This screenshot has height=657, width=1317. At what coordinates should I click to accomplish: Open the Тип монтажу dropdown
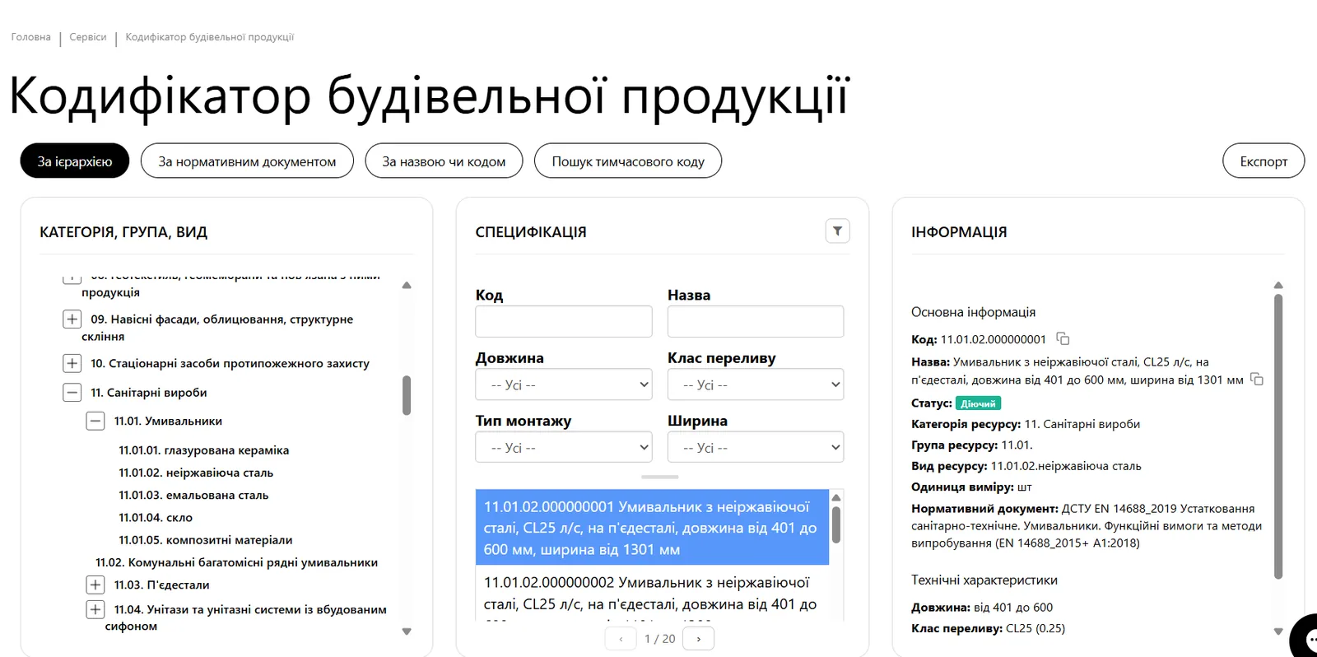564,448
